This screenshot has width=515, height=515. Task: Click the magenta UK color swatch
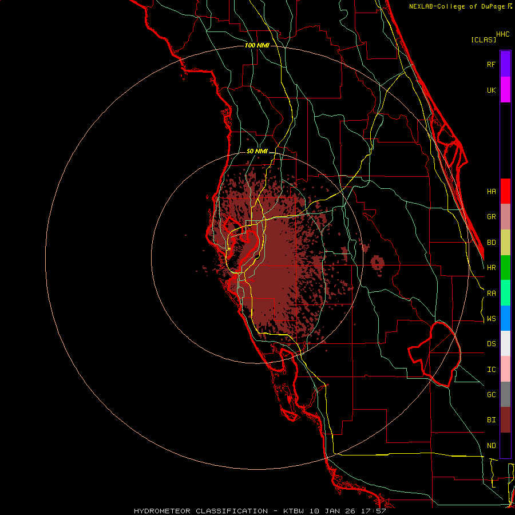coord(505,90)
